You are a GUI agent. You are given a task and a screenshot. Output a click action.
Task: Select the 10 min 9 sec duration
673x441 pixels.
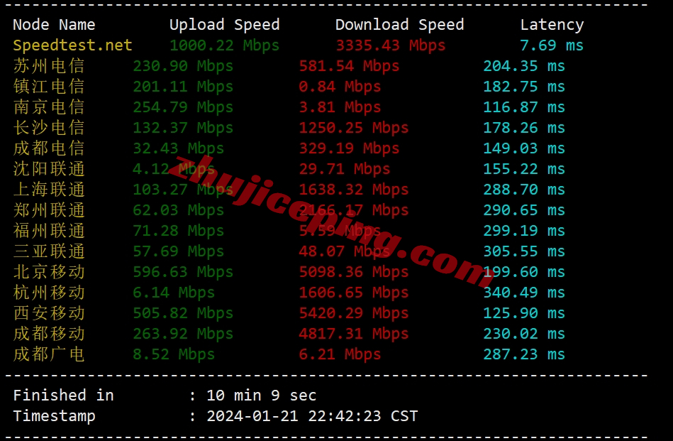[262, 395]
